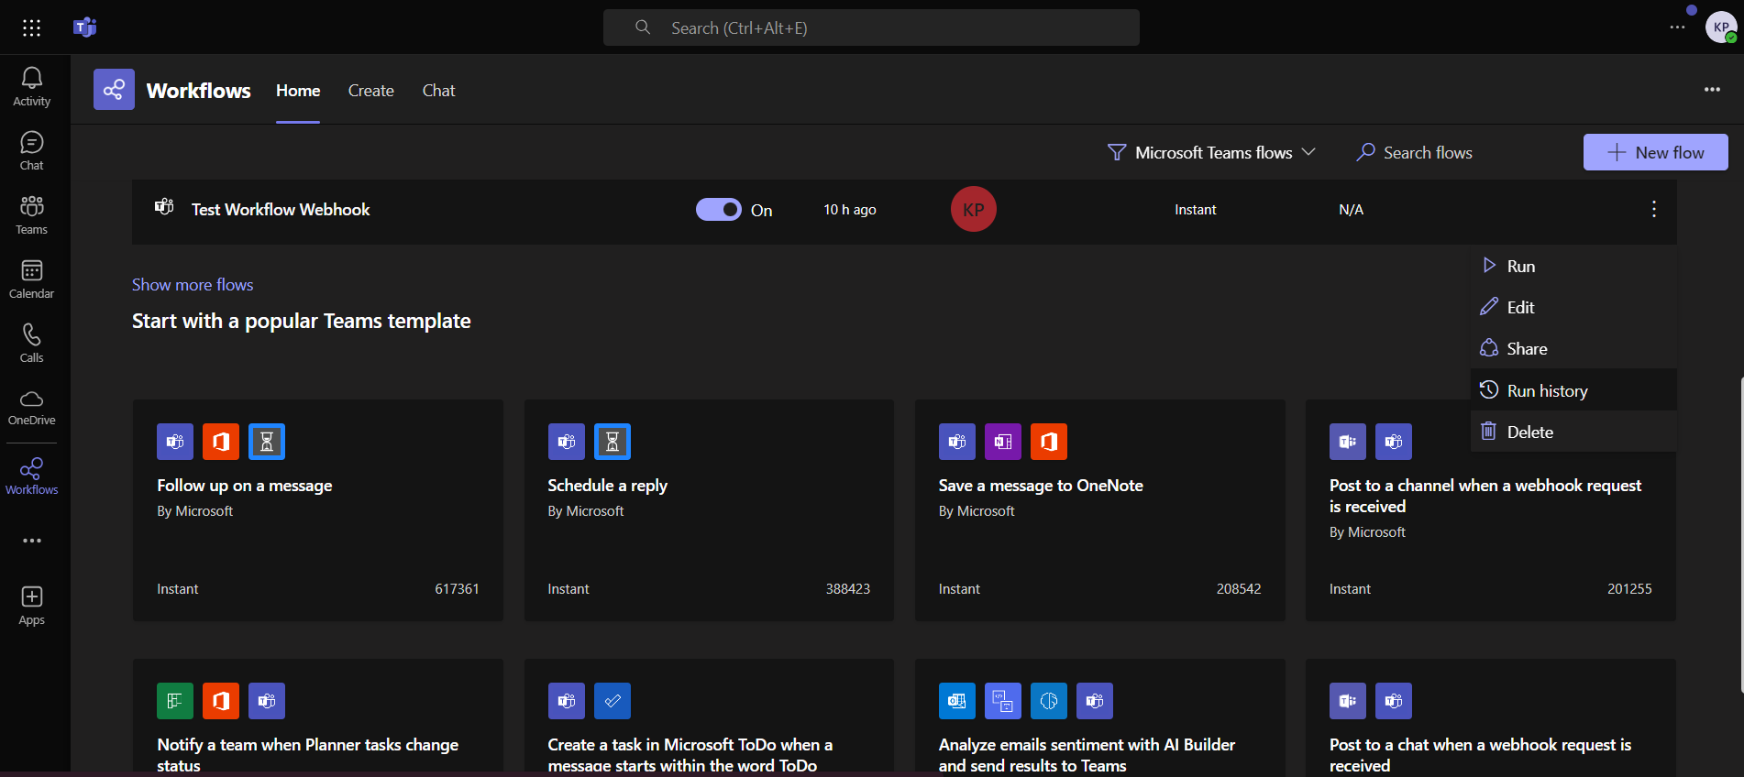Choose Share from the context menu

pyautogui.click(x=1573, y=348)
